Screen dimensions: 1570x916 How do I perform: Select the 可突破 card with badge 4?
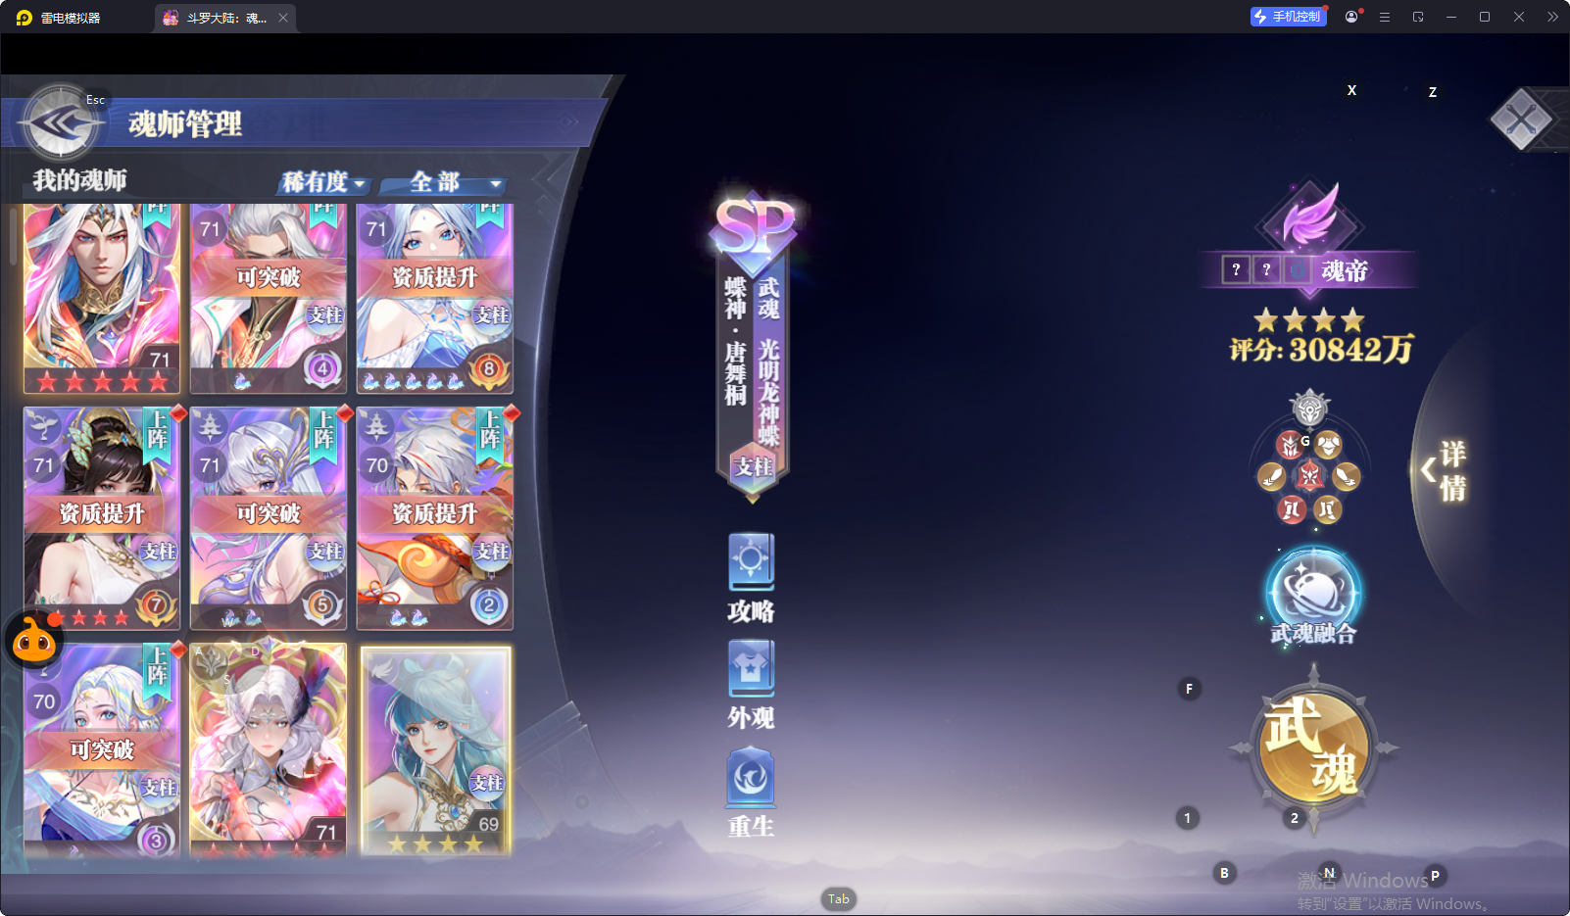[x=269, y=298]
